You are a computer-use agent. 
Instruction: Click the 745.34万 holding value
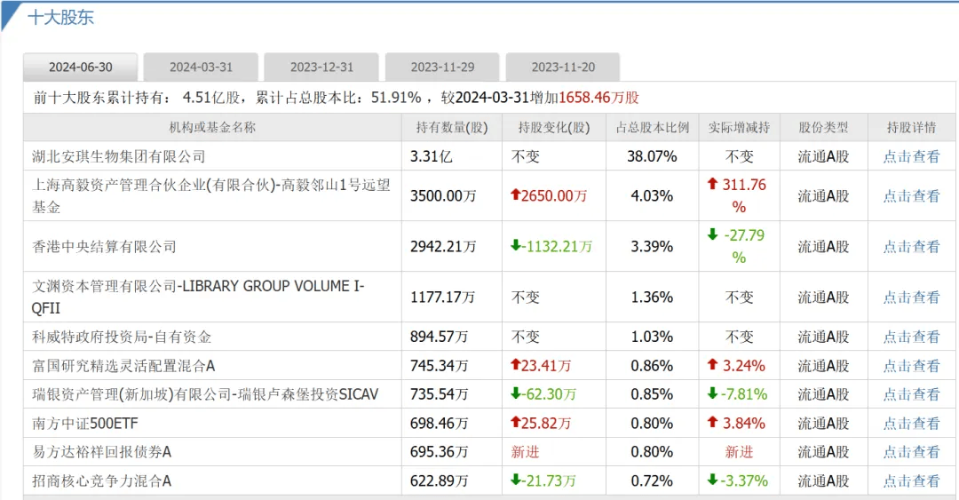(x=440, y=366)
